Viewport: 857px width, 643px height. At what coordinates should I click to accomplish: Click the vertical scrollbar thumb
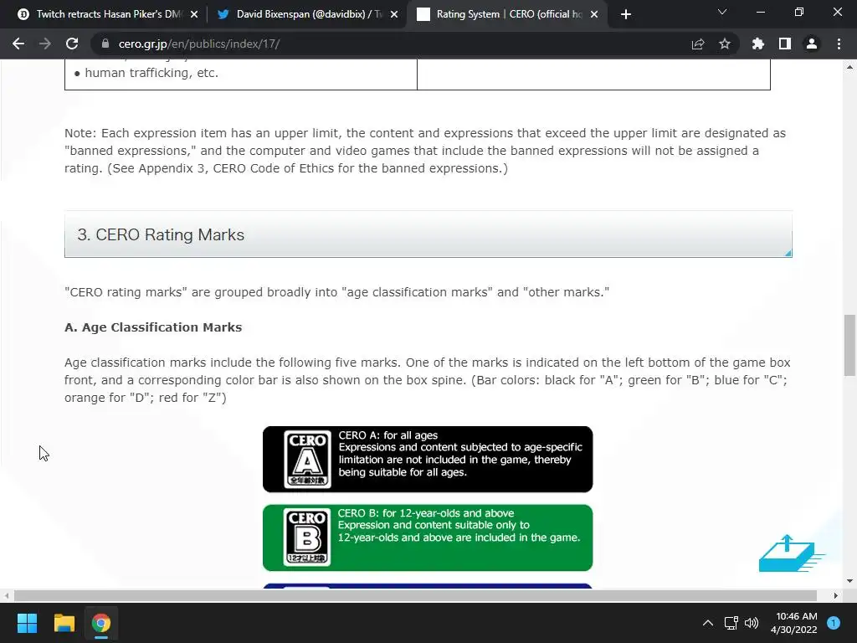849,345
